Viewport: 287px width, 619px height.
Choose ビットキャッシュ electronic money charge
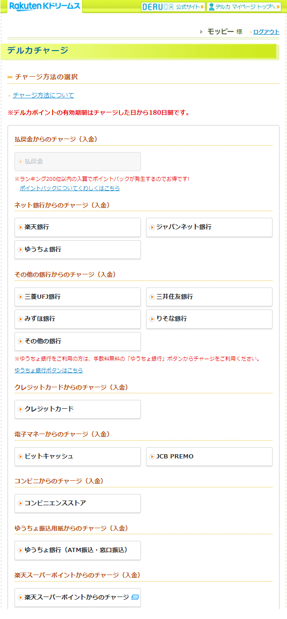[x=78, y=457]
